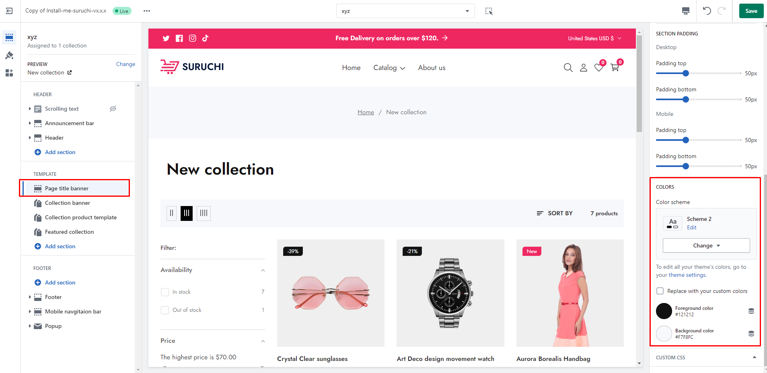Click the green Save button
Viewport: 767px width, 373px height.
point(751,11)
